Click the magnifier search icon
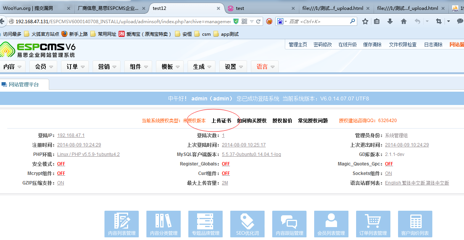The image size is (464, 240). pyautogui.click(x=353, y=21)
